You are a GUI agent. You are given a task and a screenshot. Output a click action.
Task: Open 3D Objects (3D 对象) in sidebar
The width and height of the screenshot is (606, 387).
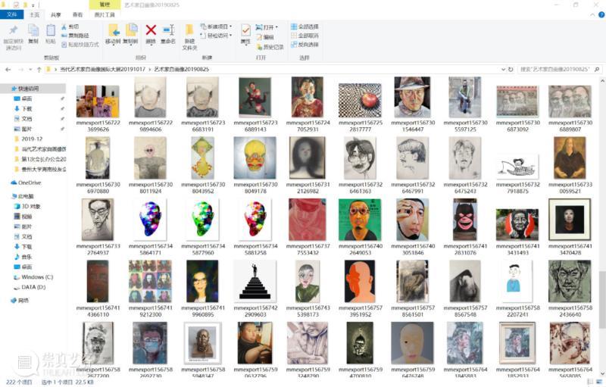tap(27, 206)
